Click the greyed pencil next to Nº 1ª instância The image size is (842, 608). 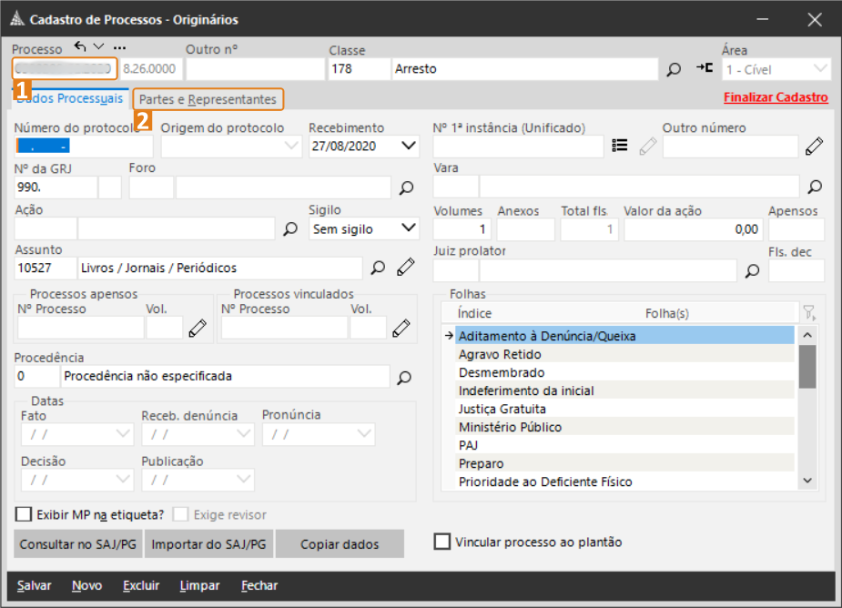pyautogui.click(x=648, y=146)
